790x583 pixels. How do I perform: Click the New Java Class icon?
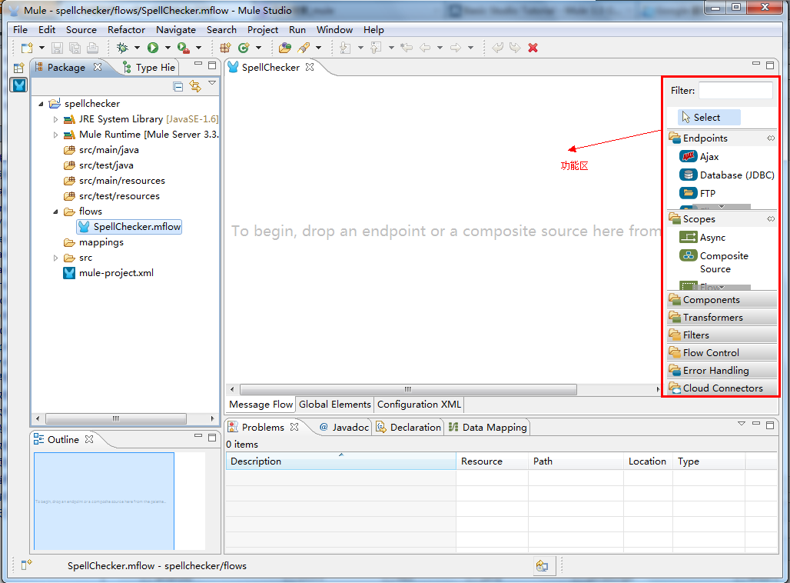[x=244, y=48]
